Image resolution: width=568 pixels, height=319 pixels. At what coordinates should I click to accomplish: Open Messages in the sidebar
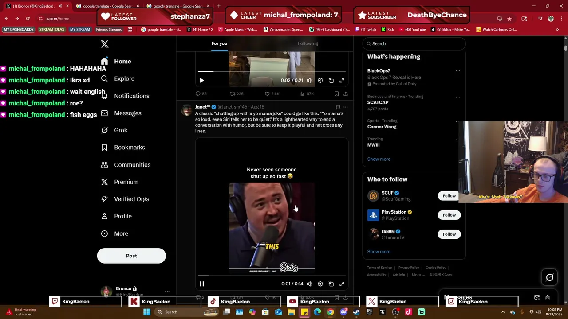pos(121,113)
